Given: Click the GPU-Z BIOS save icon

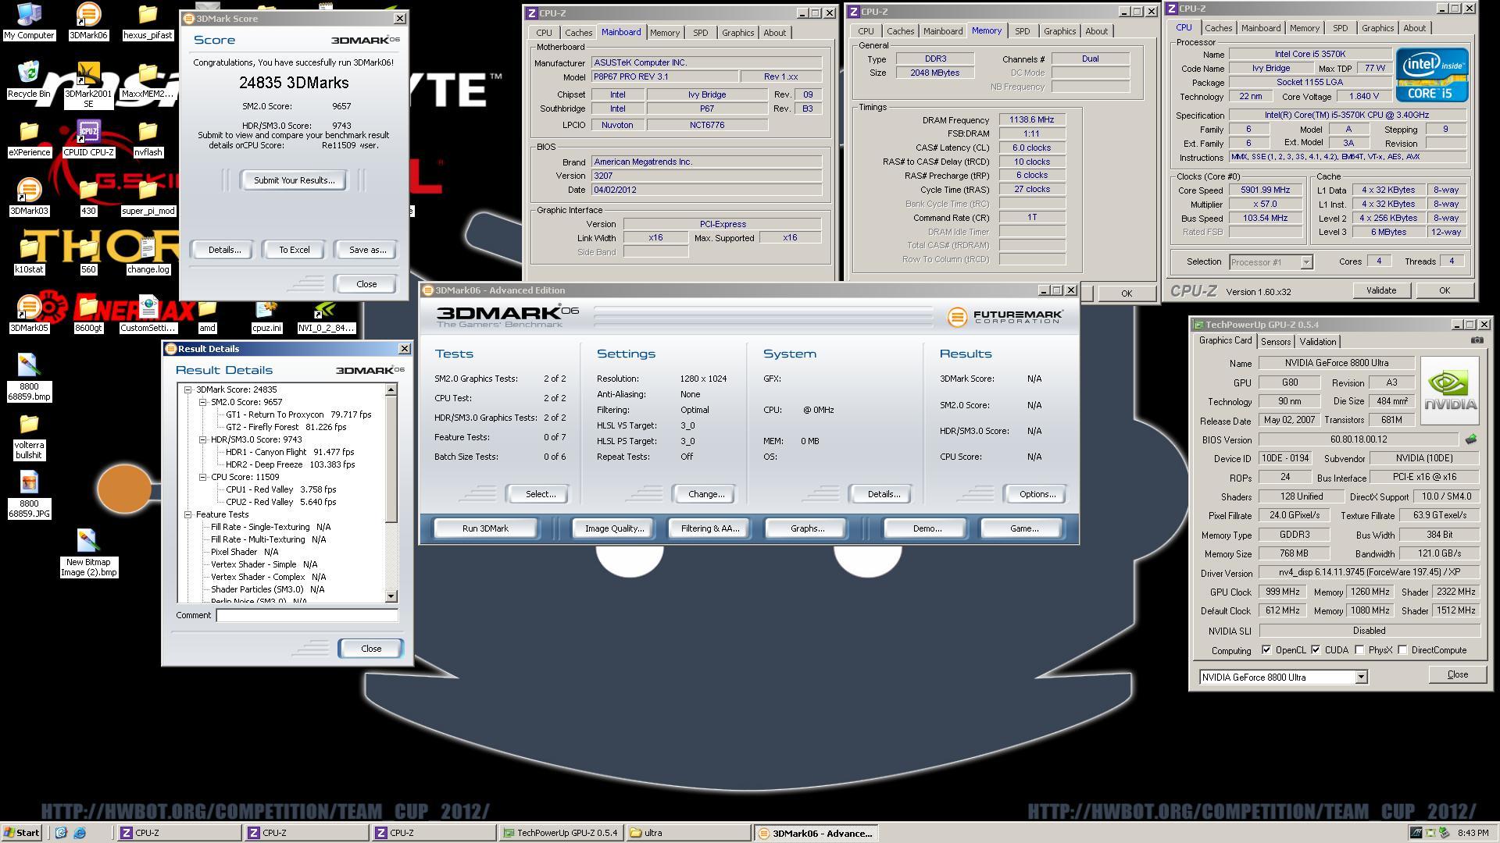Looking at the screenshot, I should pos(1471,439).
